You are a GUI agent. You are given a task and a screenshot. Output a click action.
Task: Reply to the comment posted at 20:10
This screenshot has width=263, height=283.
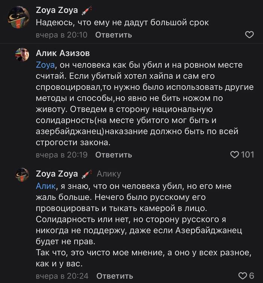pyautogui.click(x=113, y=35)
